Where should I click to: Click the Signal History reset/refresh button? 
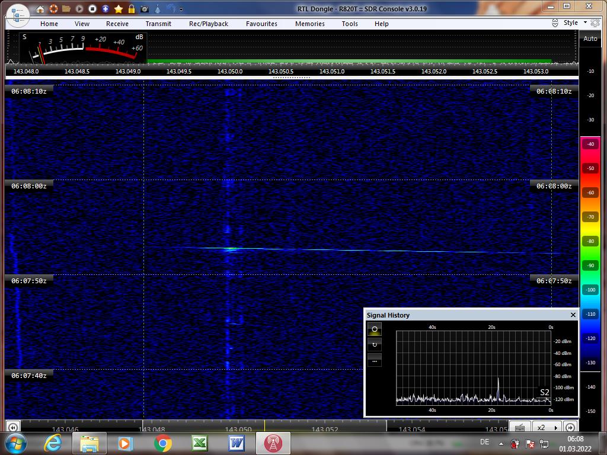tap(375, 344)
